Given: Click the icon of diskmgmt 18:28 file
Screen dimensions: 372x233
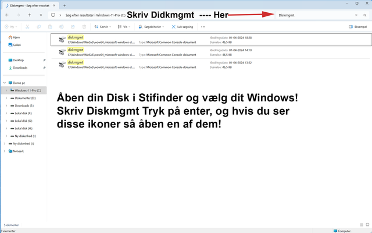Looking at the screenshot, I should [62, 40].
